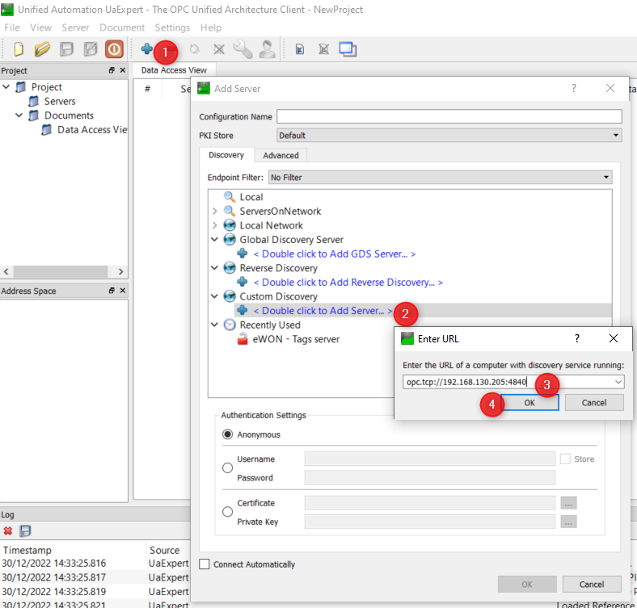Open the PKI Store dropdown

[x=449, y=135]
